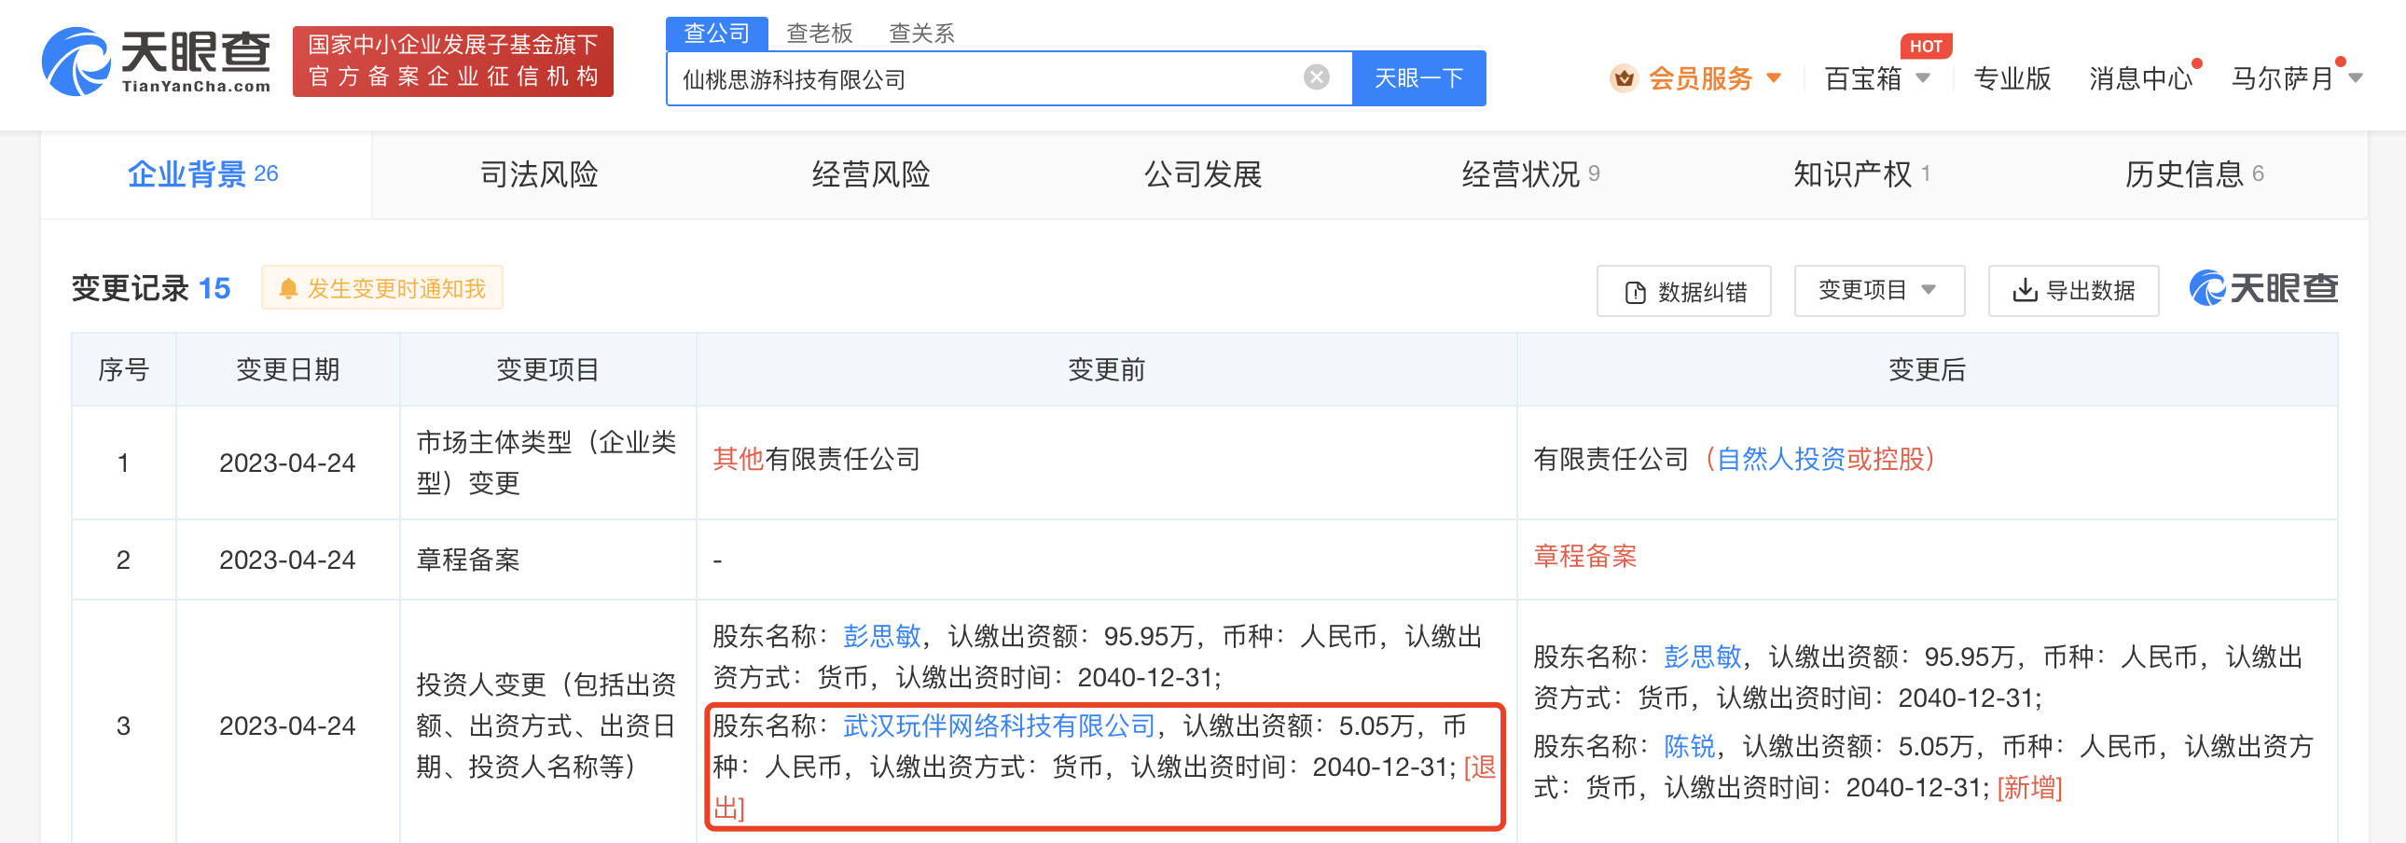Open the TianYanCha logo homepage
2406x843 pixels.
click(x=156, y=61)
